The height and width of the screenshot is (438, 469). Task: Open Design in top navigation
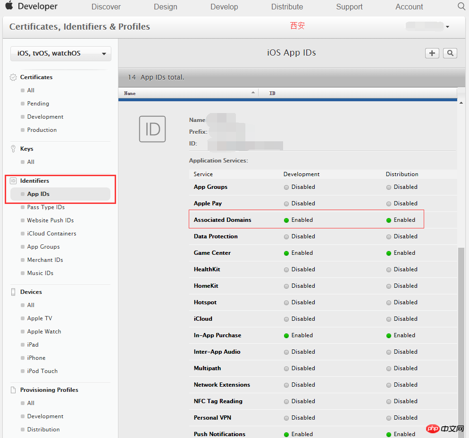click(166, 7)
